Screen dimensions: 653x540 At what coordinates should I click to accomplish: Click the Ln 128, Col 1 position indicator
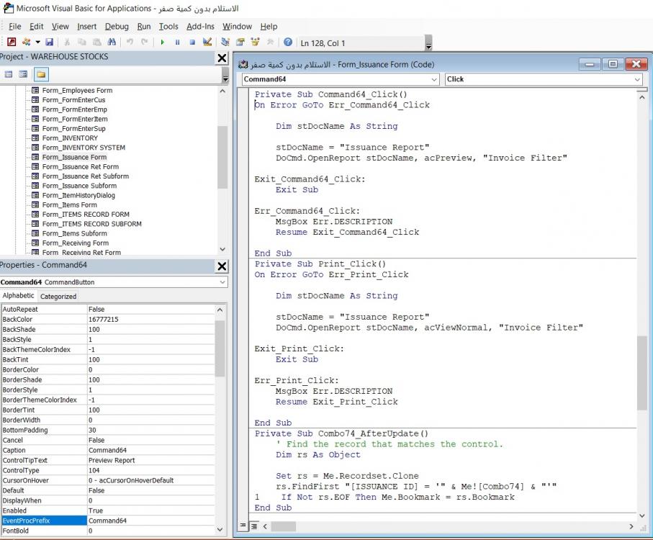323,43
